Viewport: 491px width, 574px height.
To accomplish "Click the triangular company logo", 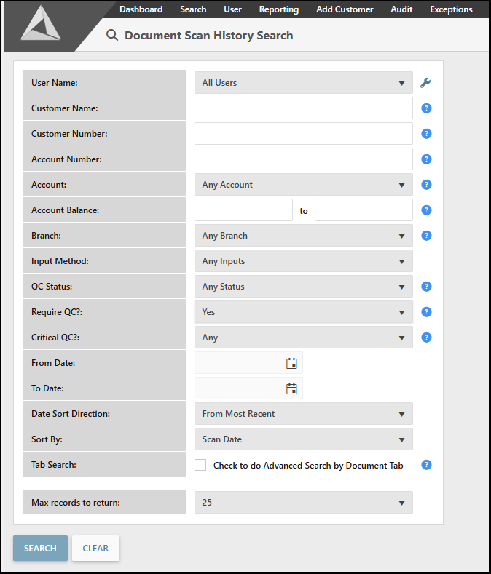I will [40, 28].
